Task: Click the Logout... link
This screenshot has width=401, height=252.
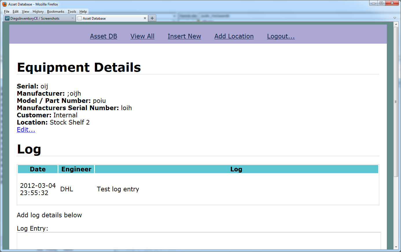Action: tap(281, 36)
